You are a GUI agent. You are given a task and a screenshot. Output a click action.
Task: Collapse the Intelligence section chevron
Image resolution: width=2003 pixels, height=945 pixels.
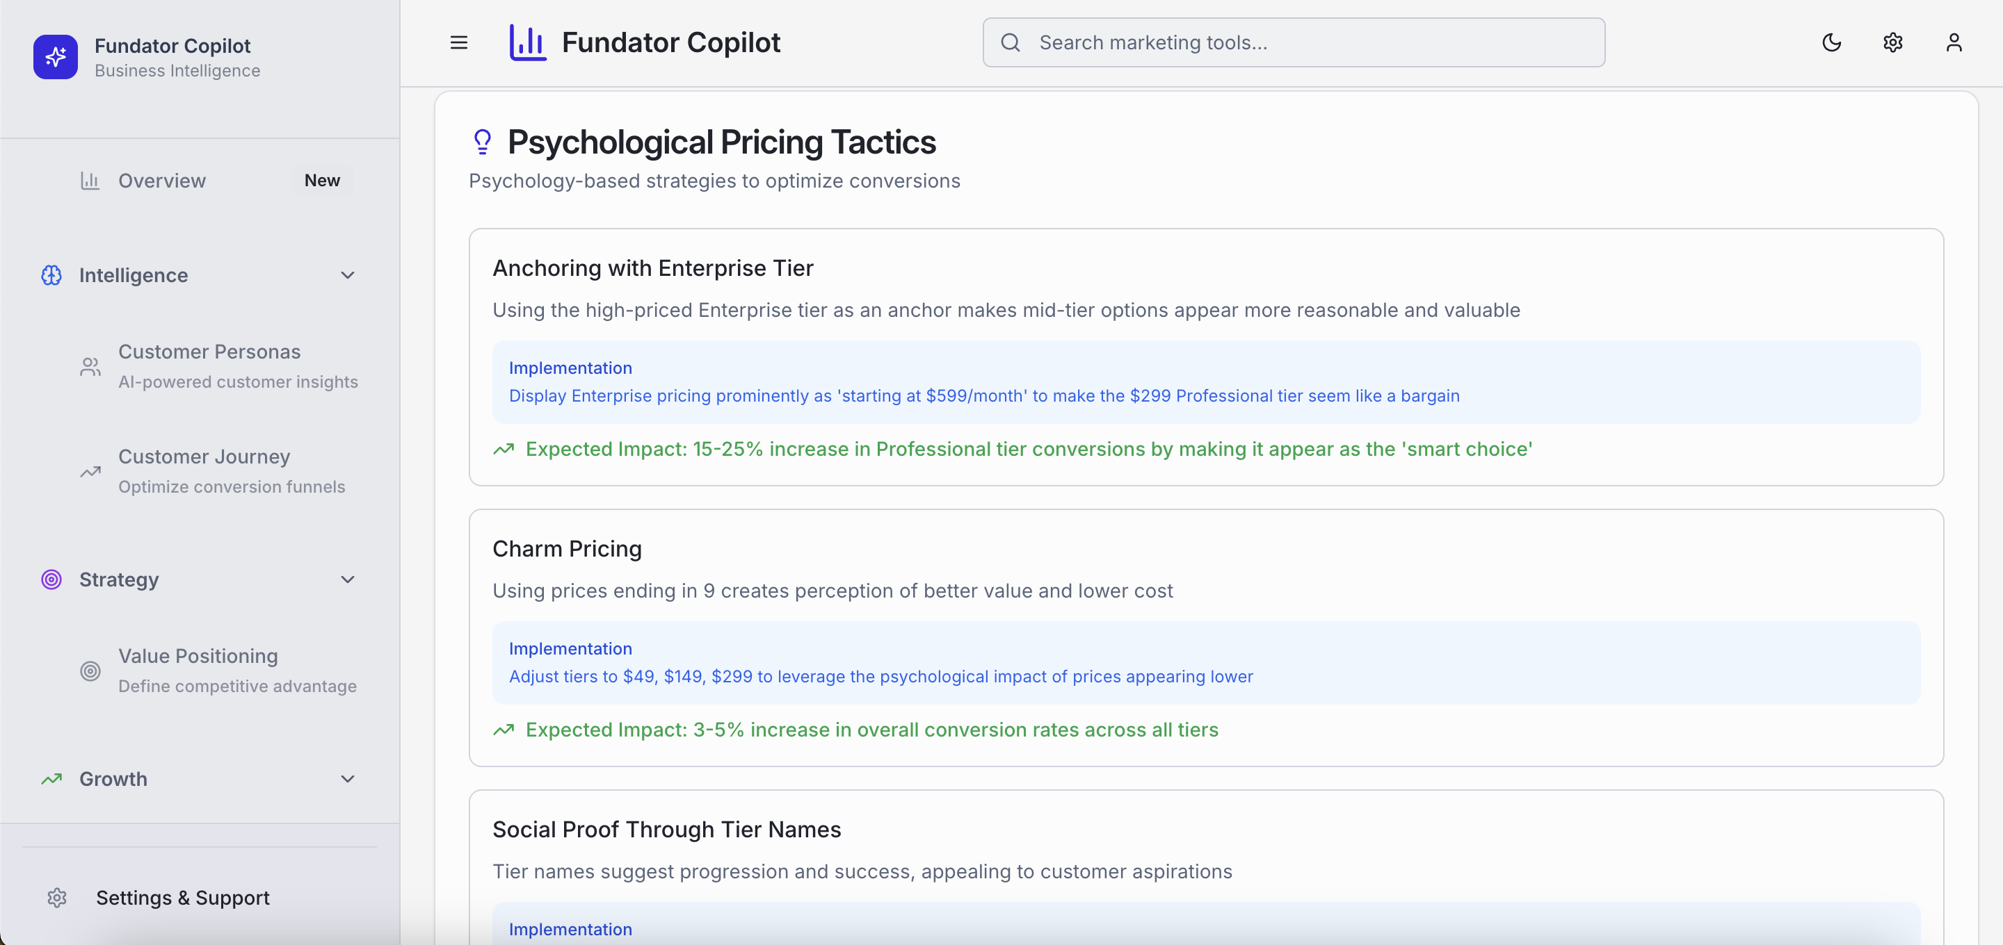point(348,275)
